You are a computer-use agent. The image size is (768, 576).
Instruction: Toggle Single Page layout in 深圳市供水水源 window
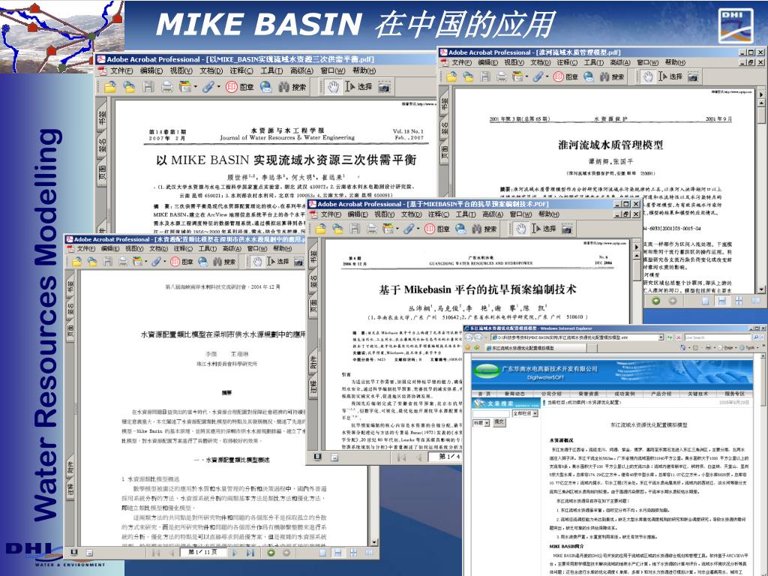322,553
